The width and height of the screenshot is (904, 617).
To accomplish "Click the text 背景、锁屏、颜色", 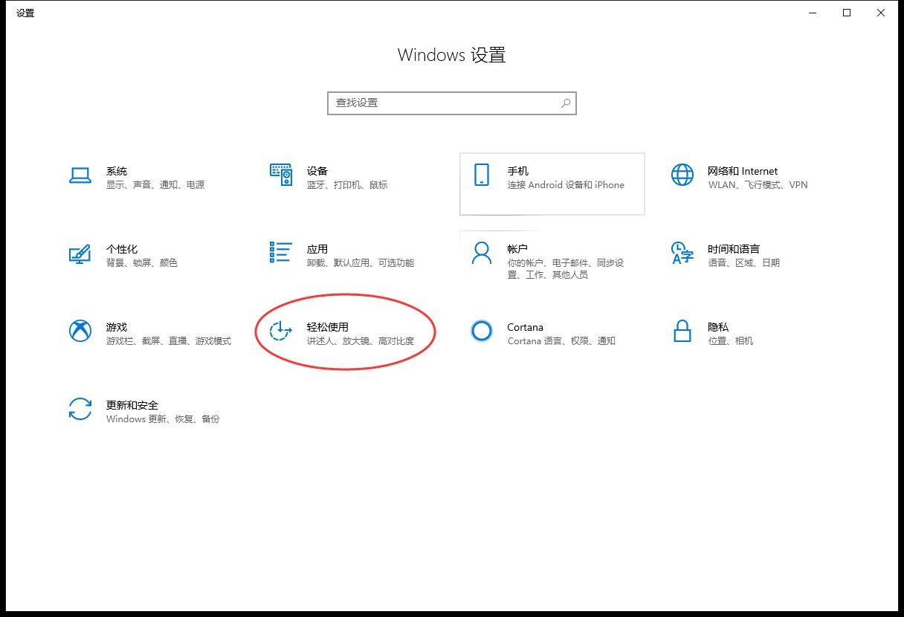I will [x=142, y=263].
